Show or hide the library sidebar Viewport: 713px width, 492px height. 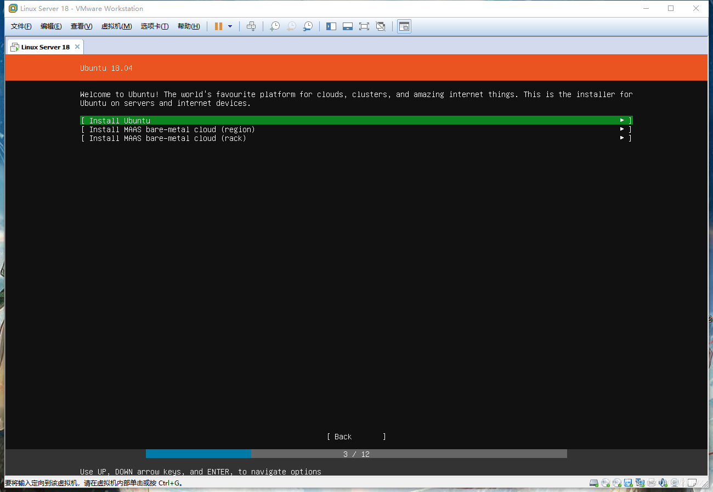331,26
